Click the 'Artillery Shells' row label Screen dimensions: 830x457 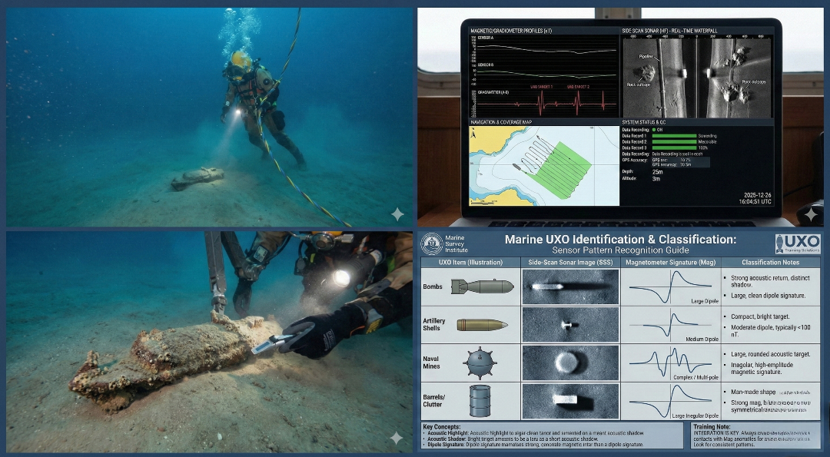click(x=434, y=324)
